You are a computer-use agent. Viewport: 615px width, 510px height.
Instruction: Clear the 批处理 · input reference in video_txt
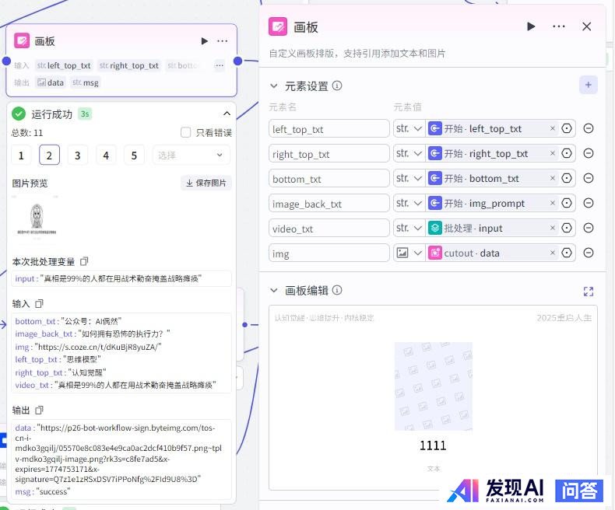[553, 228]
